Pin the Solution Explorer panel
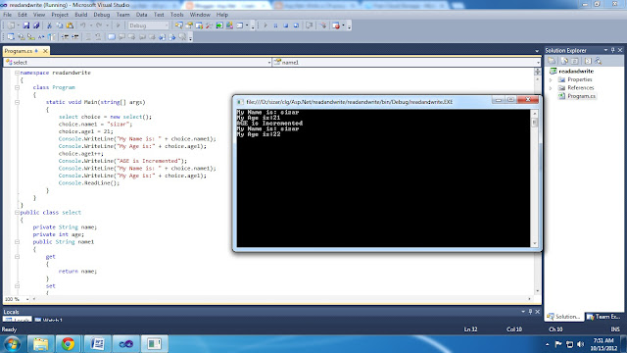This screenshot has height=353, width=627. click(x=612, y=50)
